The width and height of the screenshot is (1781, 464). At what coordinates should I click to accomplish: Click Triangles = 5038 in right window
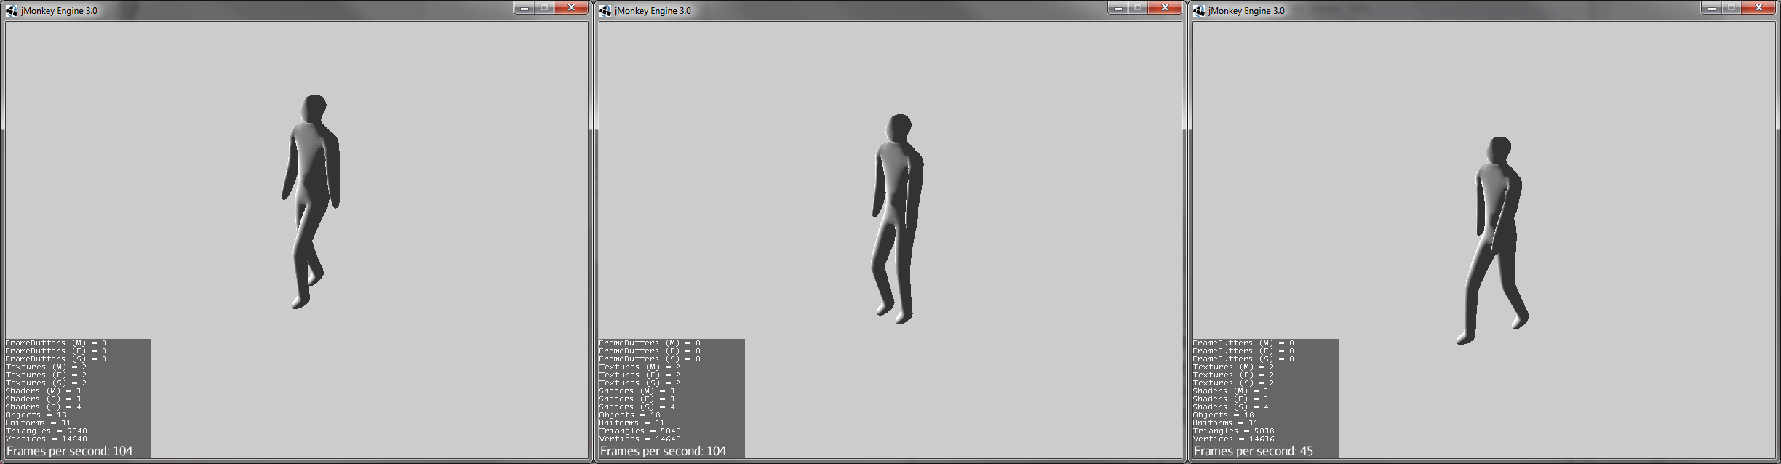tap(1233, 431)
